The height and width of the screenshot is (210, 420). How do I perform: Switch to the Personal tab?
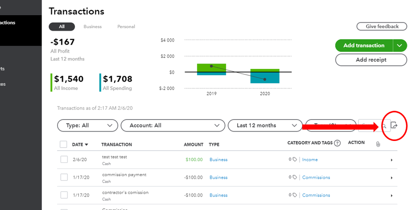point(126,27)
